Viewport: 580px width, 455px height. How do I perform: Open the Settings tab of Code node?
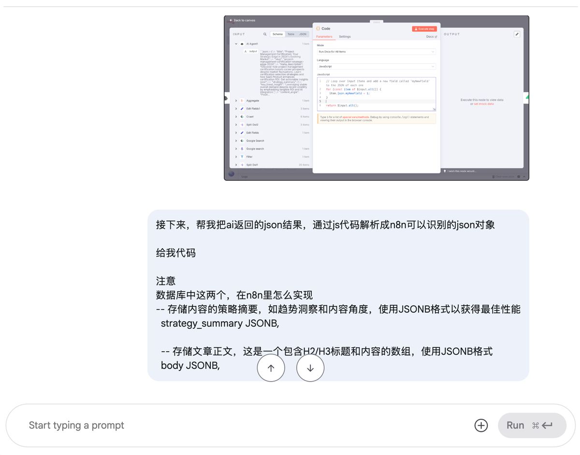point(345,37)
